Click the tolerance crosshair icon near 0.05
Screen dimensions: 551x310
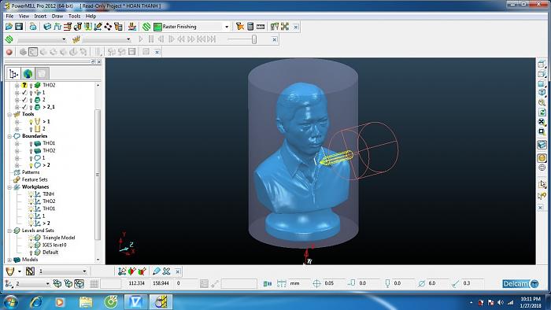pos(316,283)
